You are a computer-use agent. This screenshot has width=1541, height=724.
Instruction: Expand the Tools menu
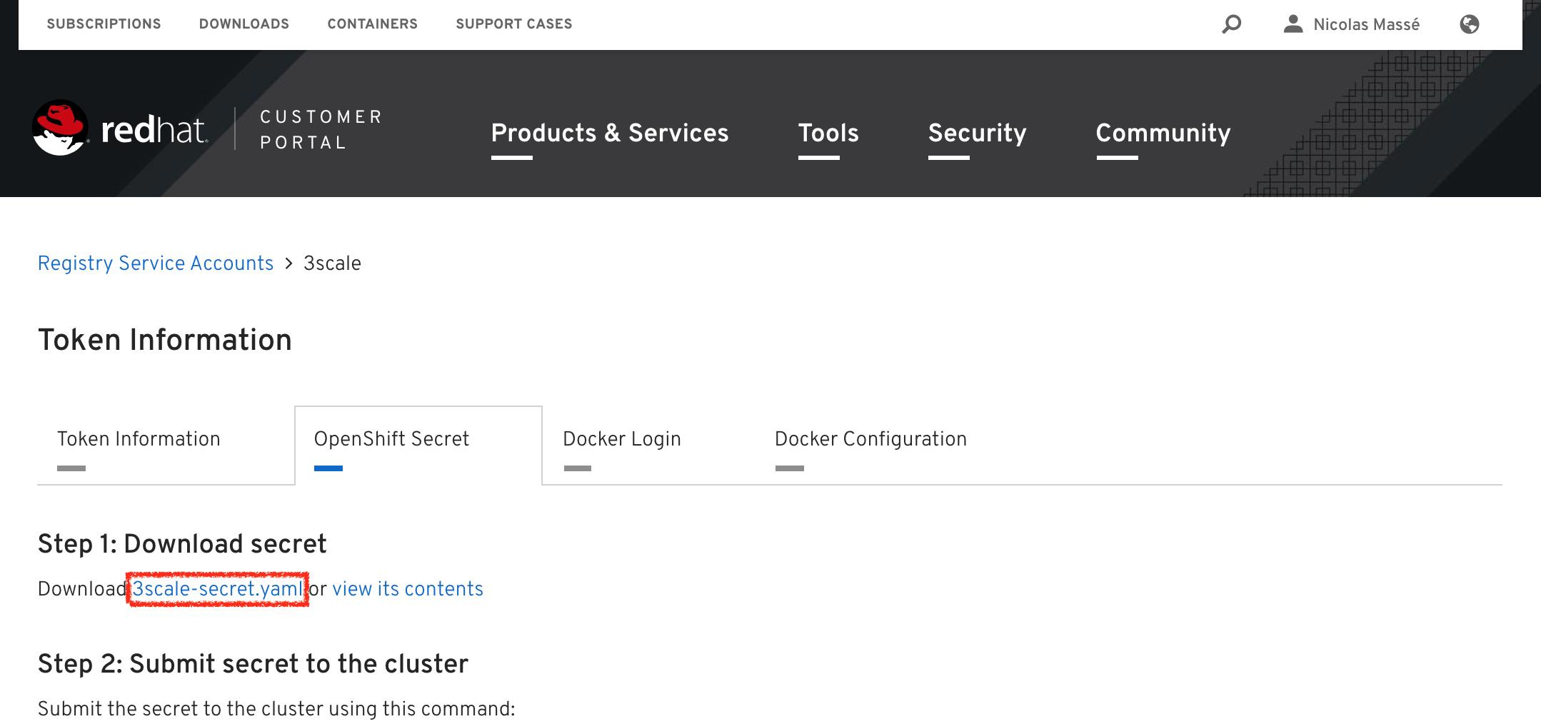tap(828, 133)
